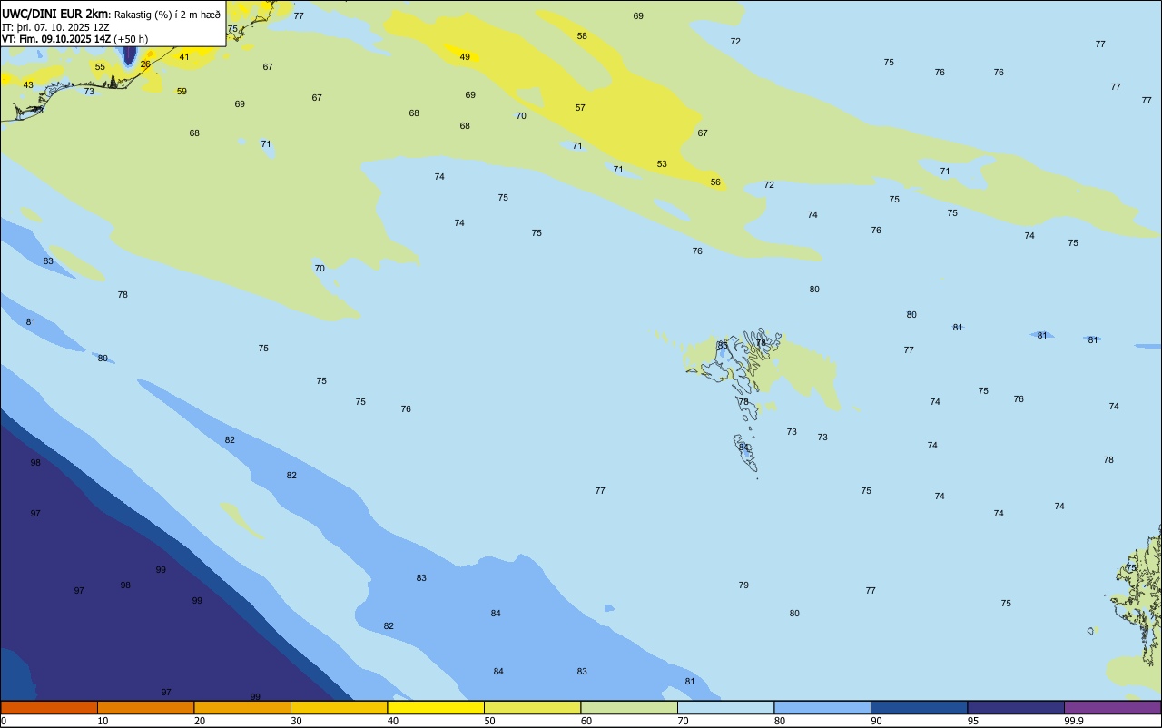The image size is (1162, 728).
Task: Click the 'VT: Fim. 09.10.2025 14Z' line
Action: 56,39
